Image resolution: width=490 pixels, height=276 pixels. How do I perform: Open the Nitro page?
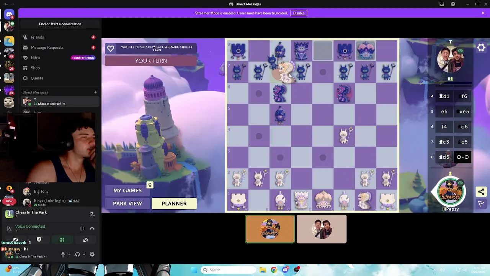point(60,58)
